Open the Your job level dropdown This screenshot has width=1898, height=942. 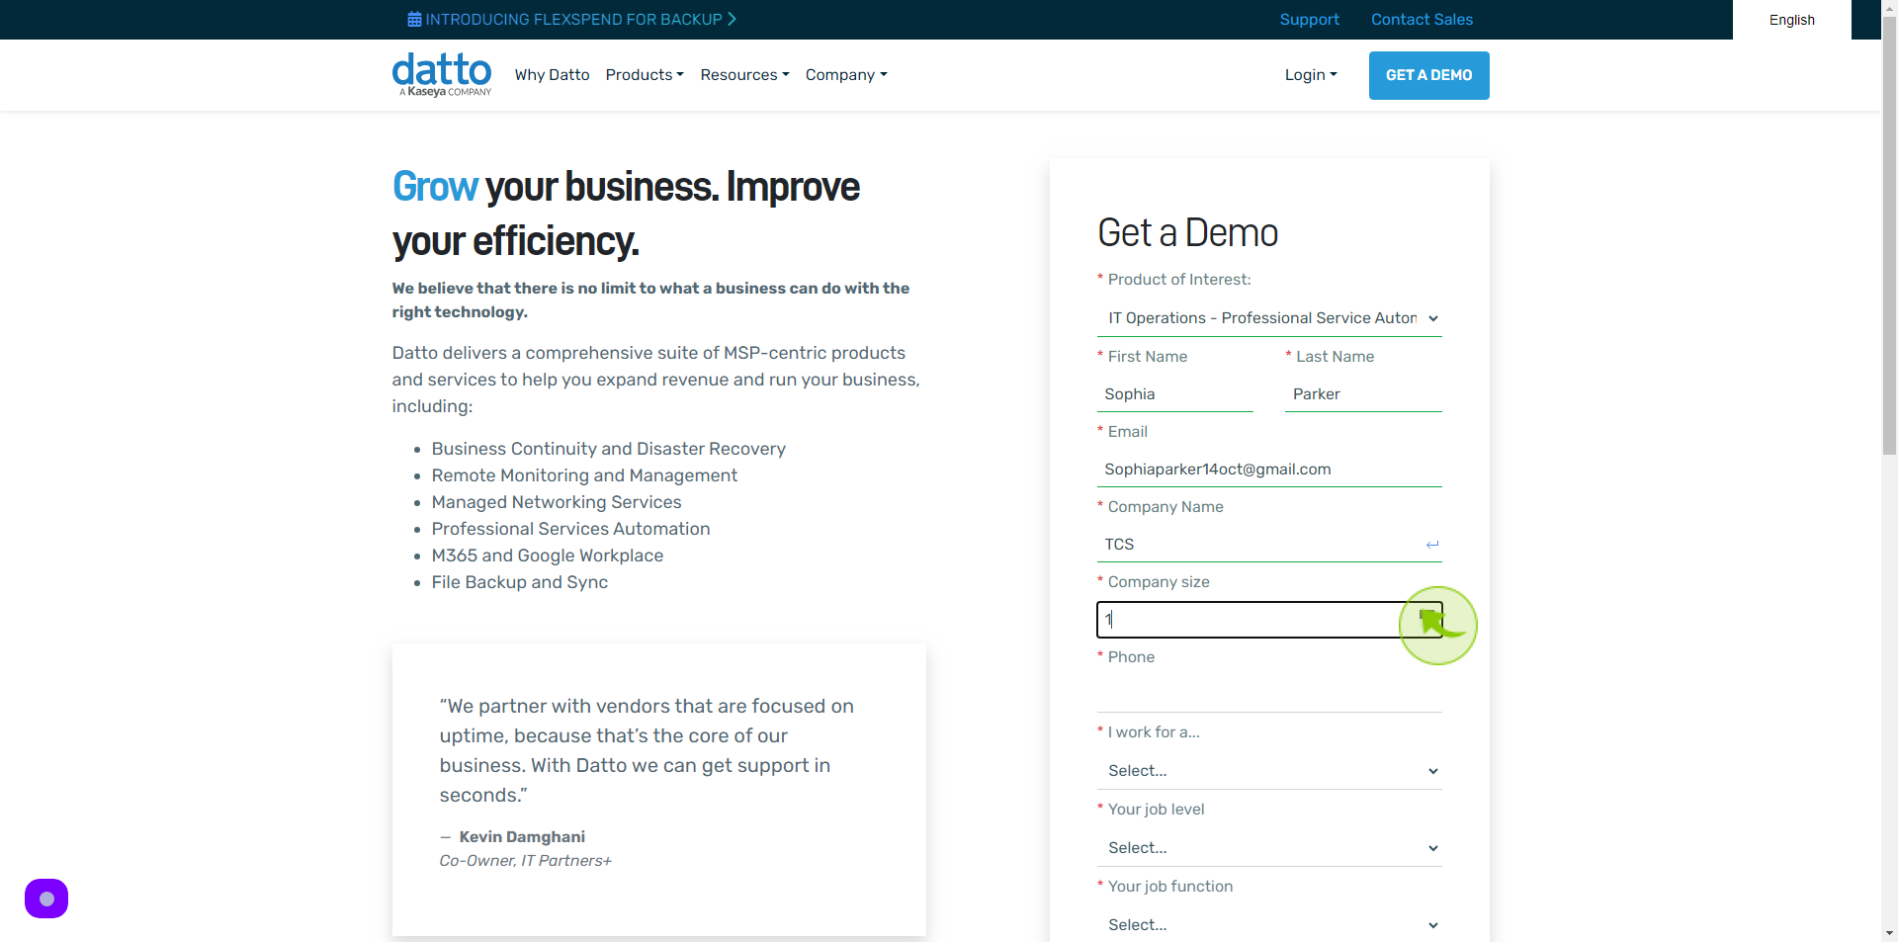click(1269, 848)
